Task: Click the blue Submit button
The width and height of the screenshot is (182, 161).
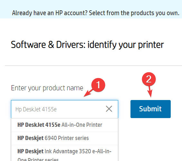Action: tap(150, 109)
